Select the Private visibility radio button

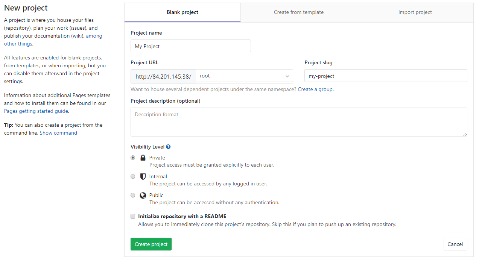click(132, 157)
